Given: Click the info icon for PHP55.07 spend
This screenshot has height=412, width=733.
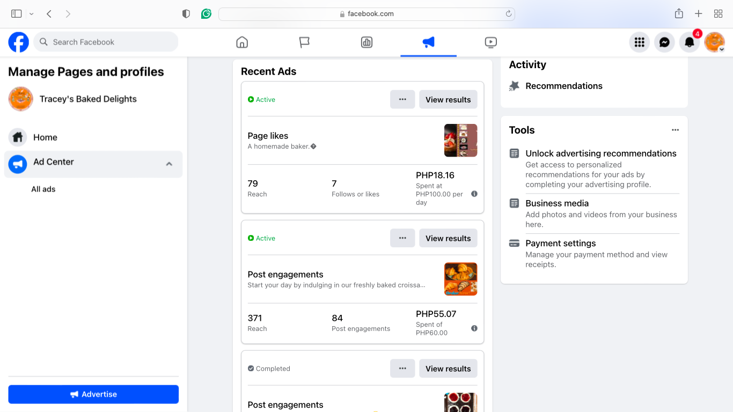Looking at the screenshot, I should point(474,328).
